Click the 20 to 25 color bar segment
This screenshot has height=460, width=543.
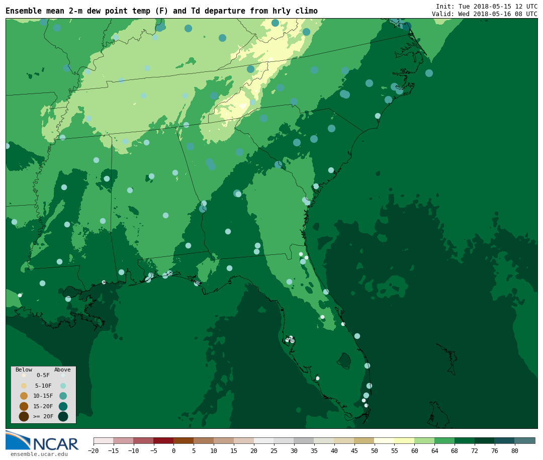click(x=264, y=441)
